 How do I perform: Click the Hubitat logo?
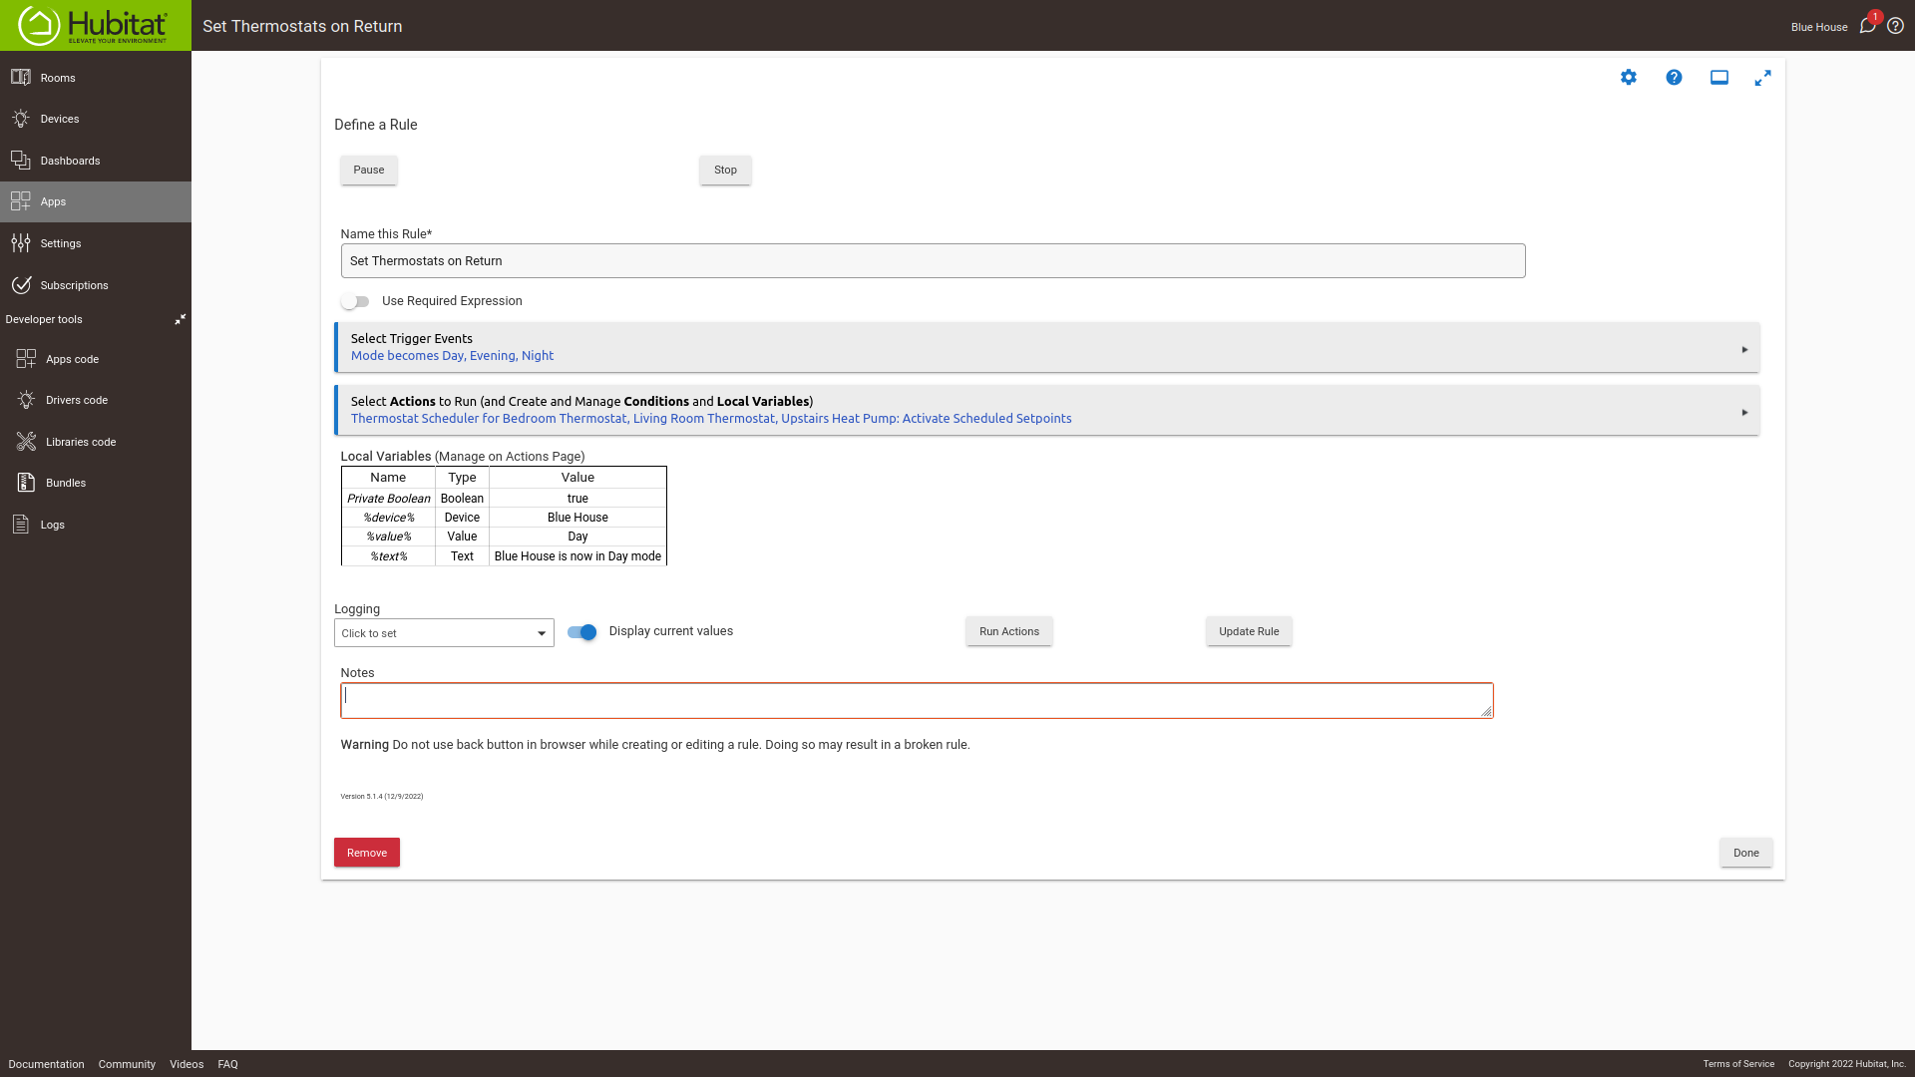pos(95,26)
